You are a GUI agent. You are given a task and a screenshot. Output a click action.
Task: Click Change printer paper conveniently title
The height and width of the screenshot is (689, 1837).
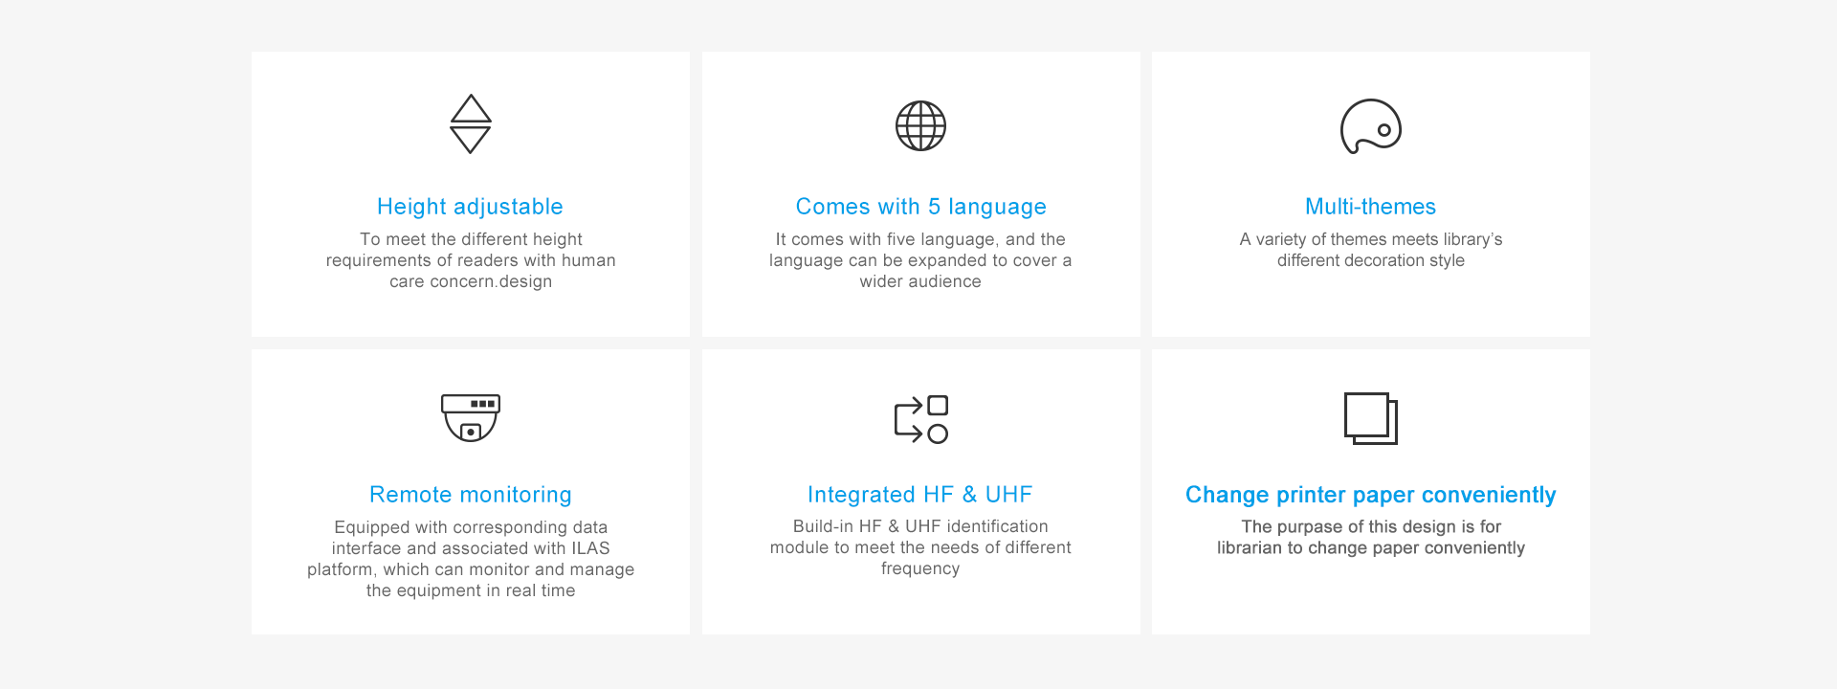coord(1370,495)
